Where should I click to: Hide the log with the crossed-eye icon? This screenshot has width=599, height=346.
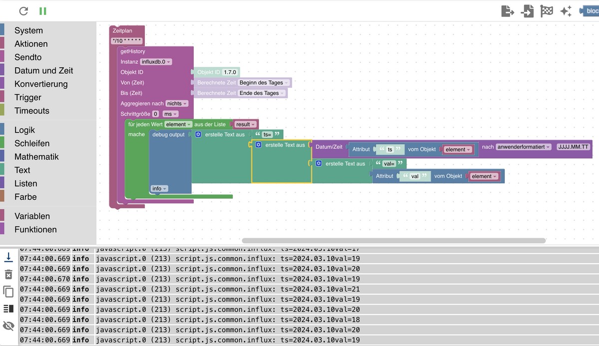tap(8, 326)
